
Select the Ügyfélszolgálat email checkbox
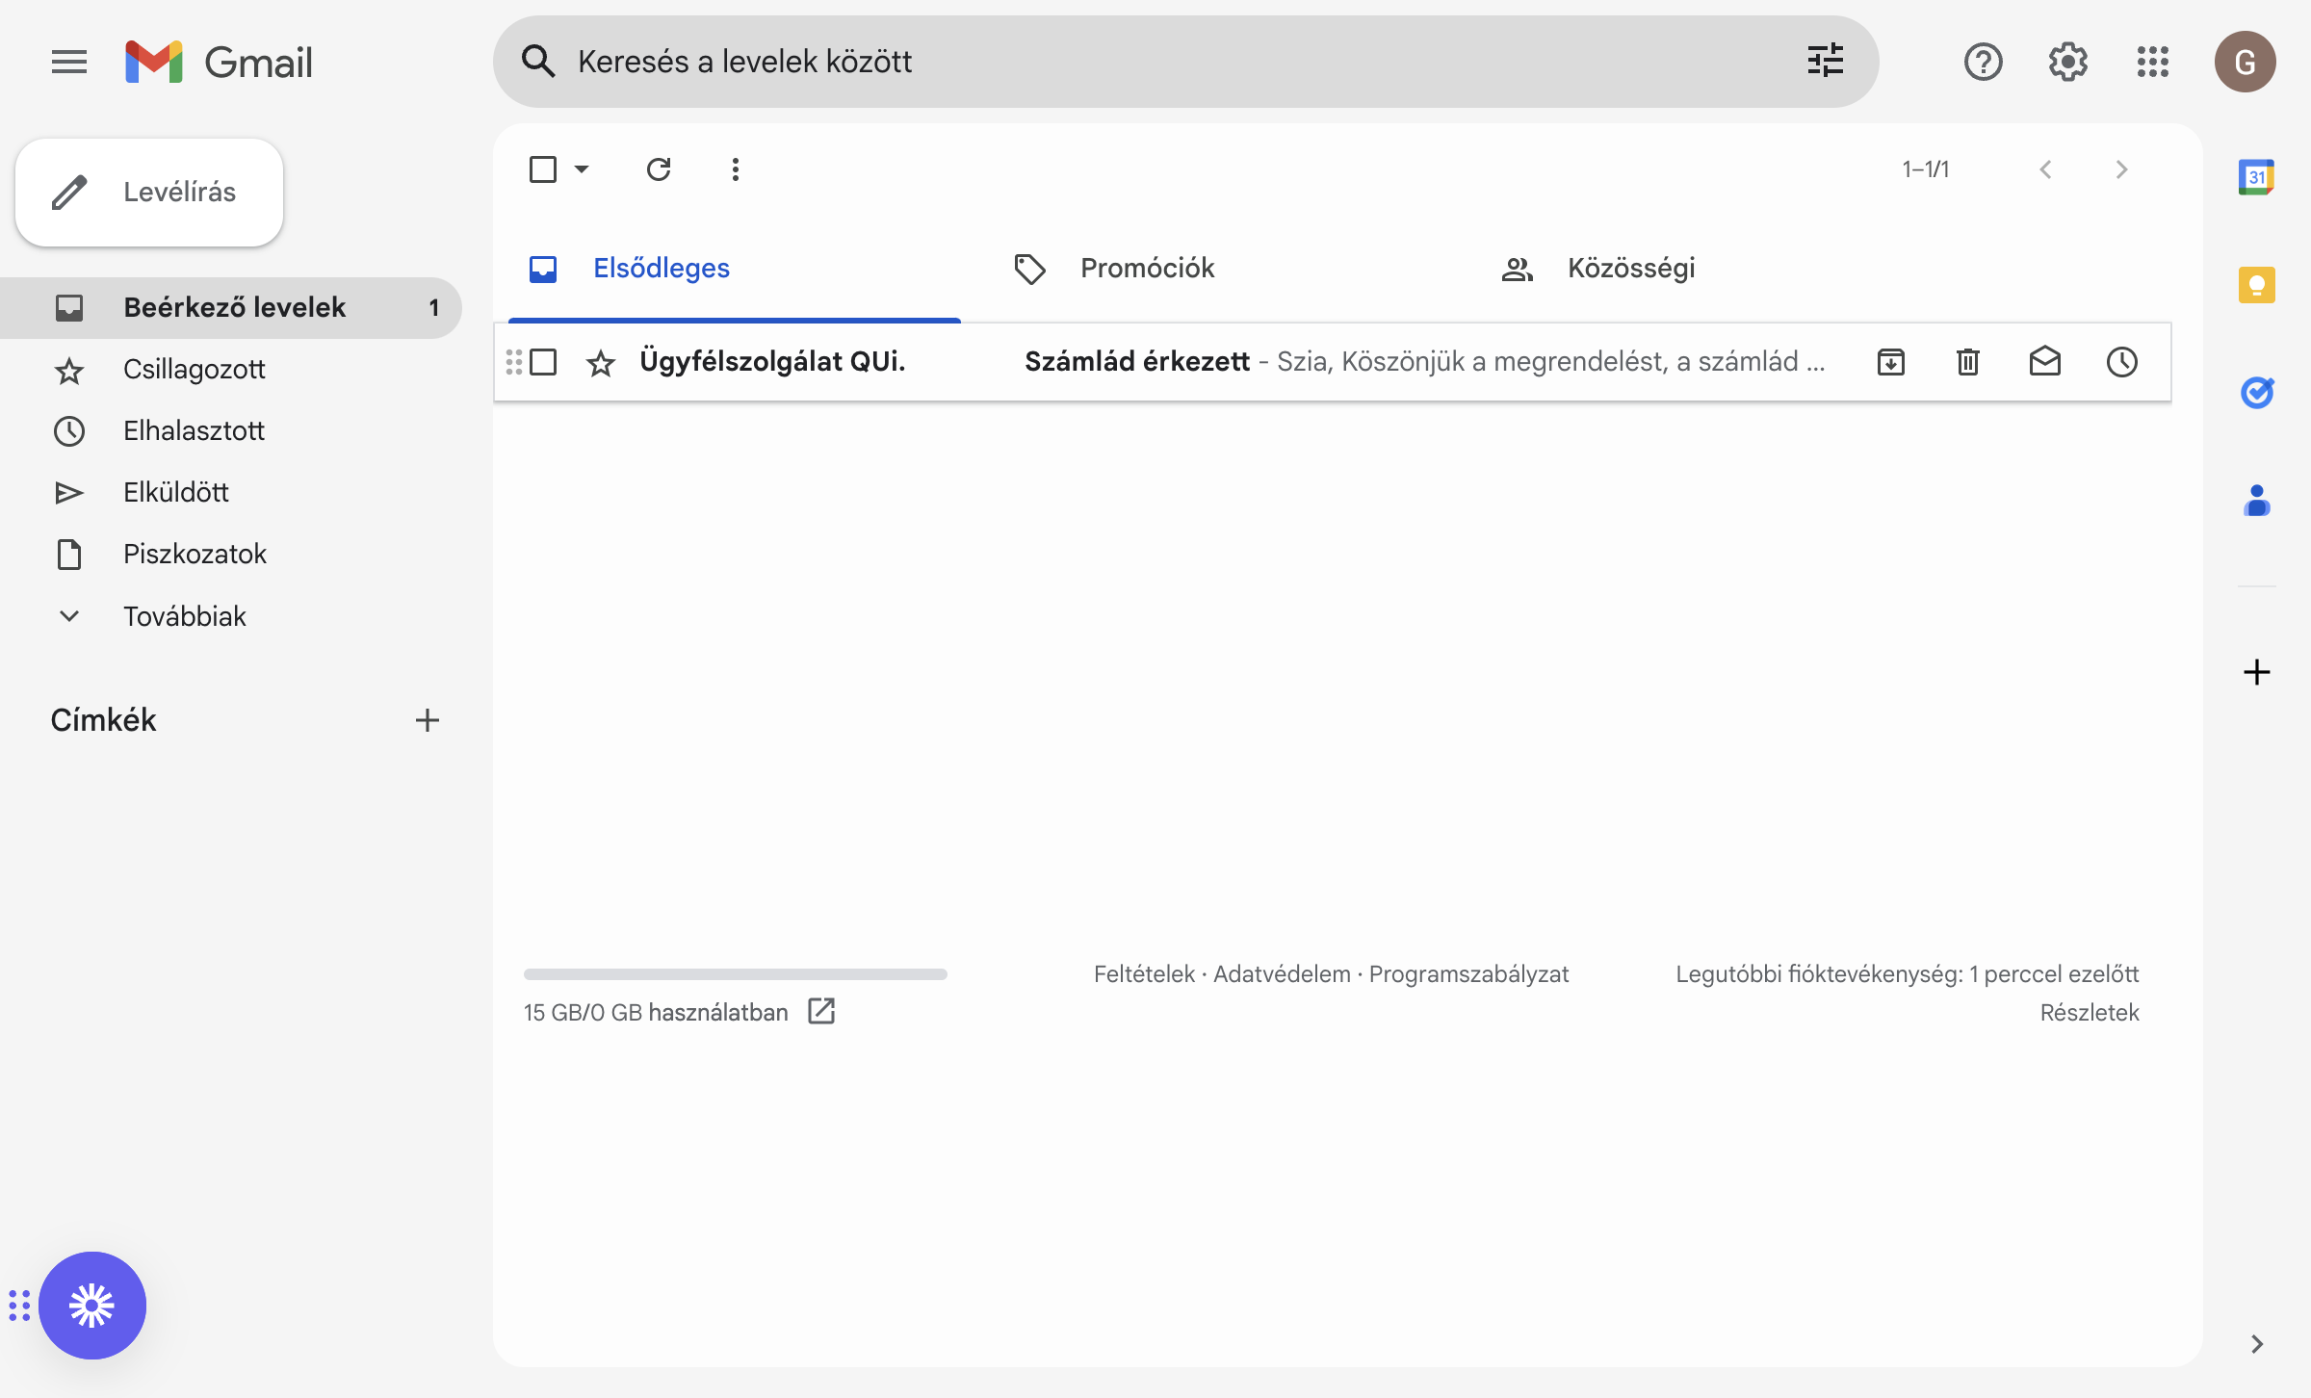coord(543,362)
